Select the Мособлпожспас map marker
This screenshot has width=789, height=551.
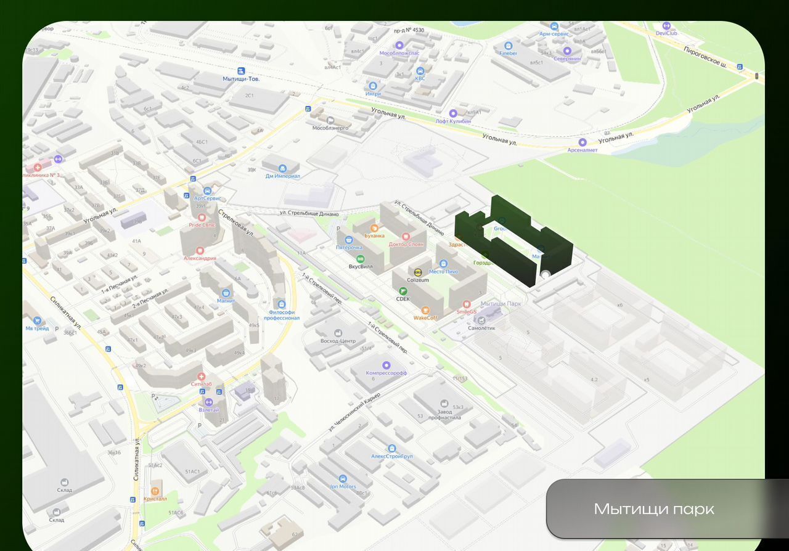(399, 44)
